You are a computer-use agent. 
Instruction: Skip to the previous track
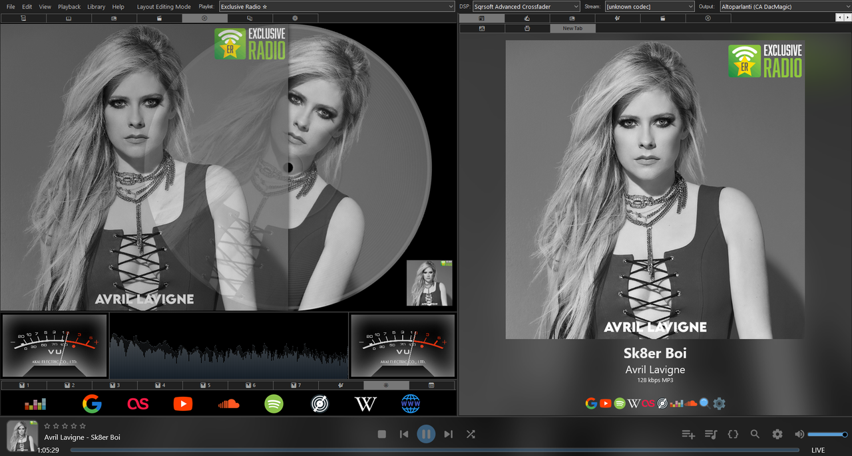point(404,434)
